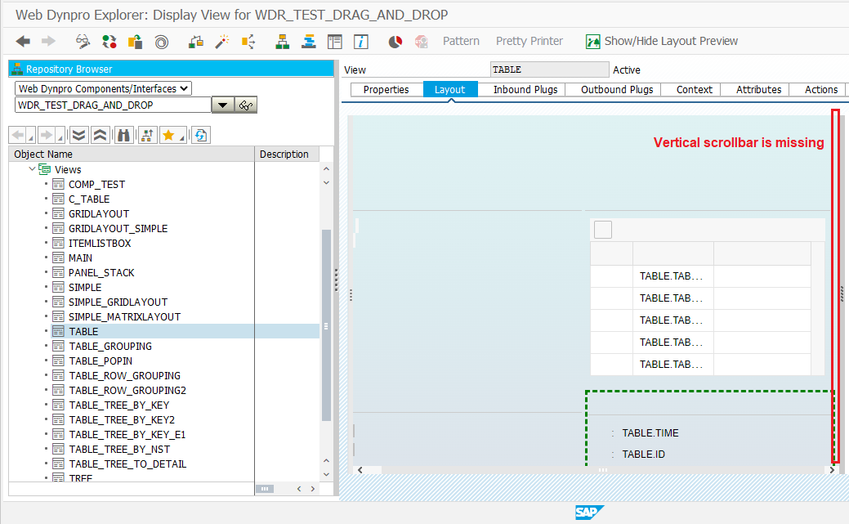The height and width of the screenshot is (524, 849).
Task: Click the Other Object icon
Action: pos(135,41)
